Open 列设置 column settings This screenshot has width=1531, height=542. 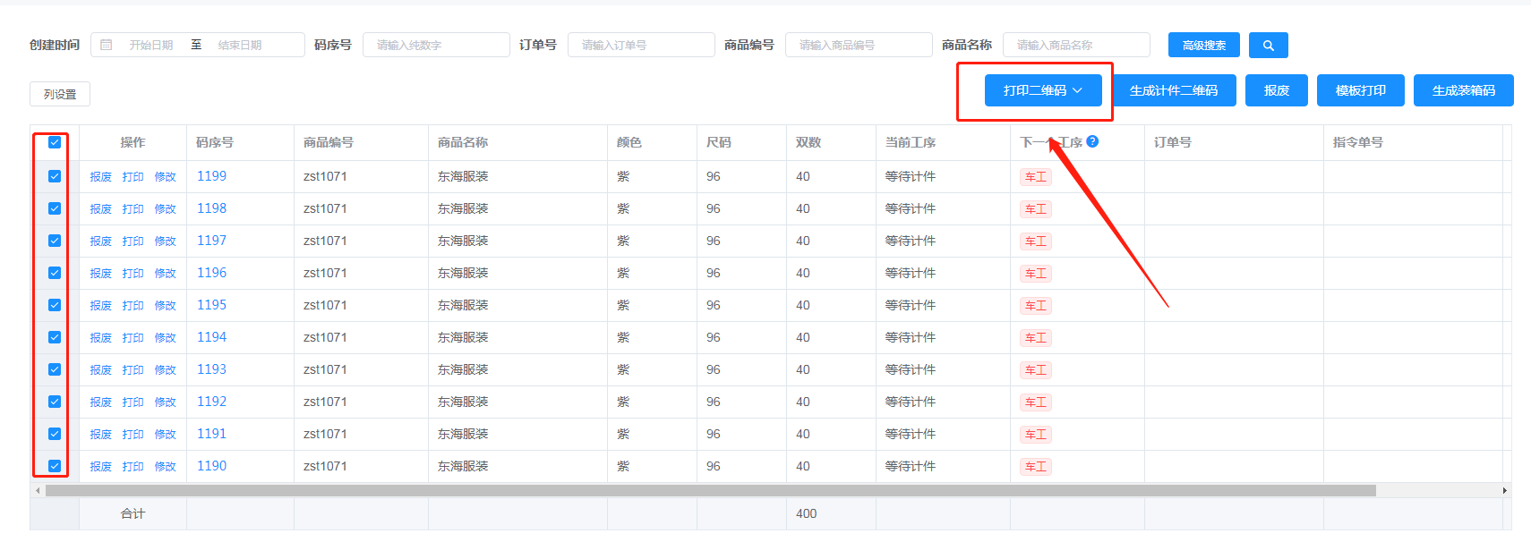click(60, 94)
